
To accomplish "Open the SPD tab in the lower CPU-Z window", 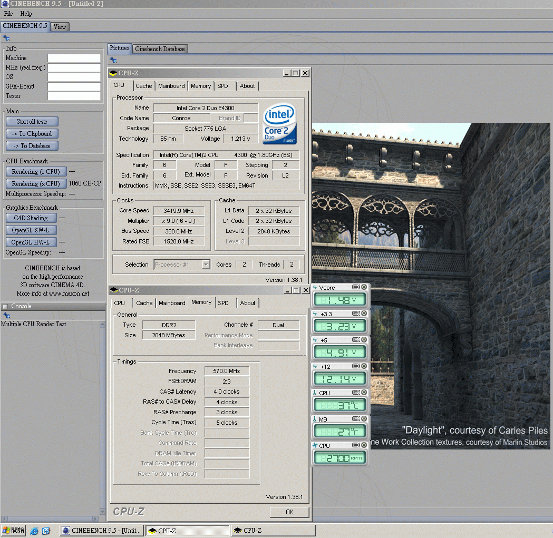I will [223, 303].
